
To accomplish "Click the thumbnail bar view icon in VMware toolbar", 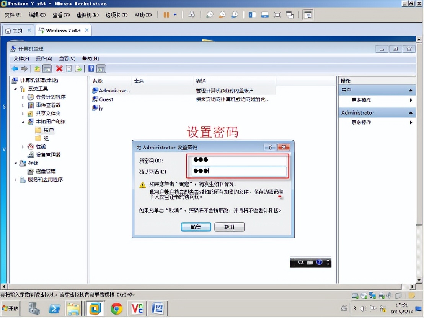I will [x=265, y=15].
